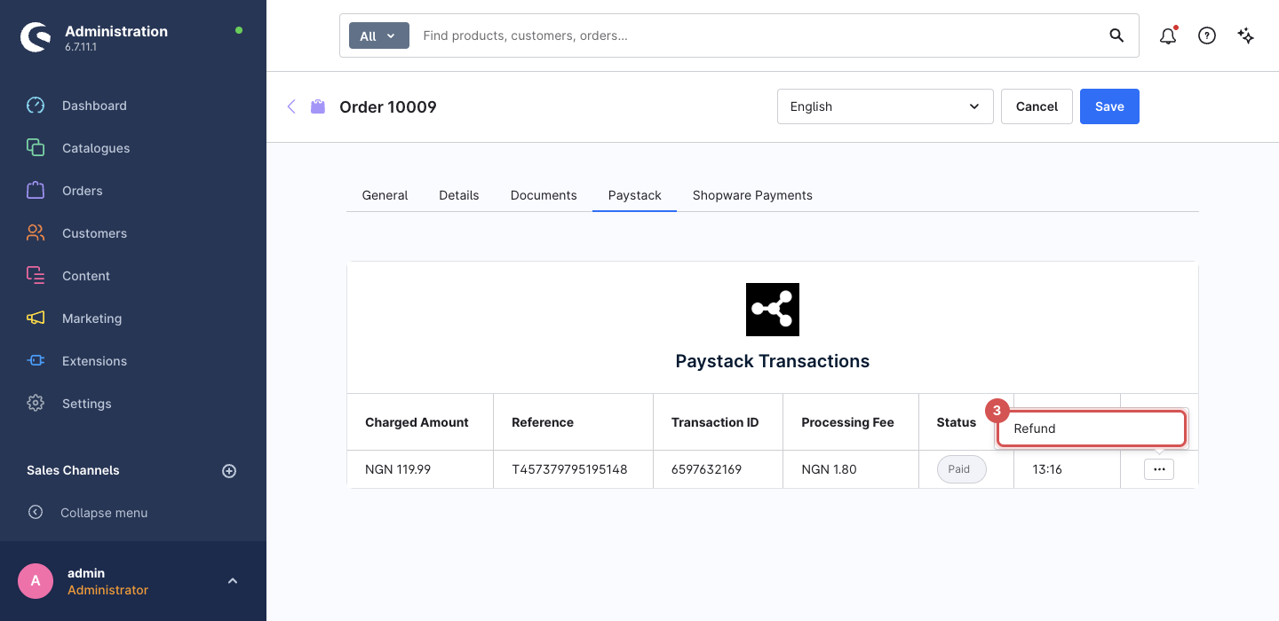The height and width of the screenshot is (621, 1279).
Task: Open the All search filter dropdown
Action: (x=379, y=36)
